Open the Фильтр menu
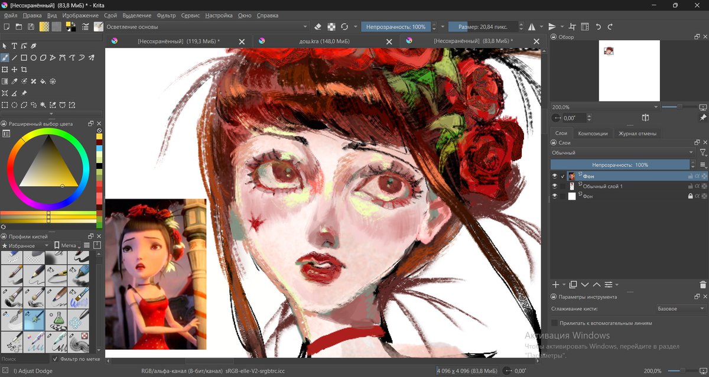Image resolution: width=709 pixels, height=377 pixels. (x=167, y=15)
